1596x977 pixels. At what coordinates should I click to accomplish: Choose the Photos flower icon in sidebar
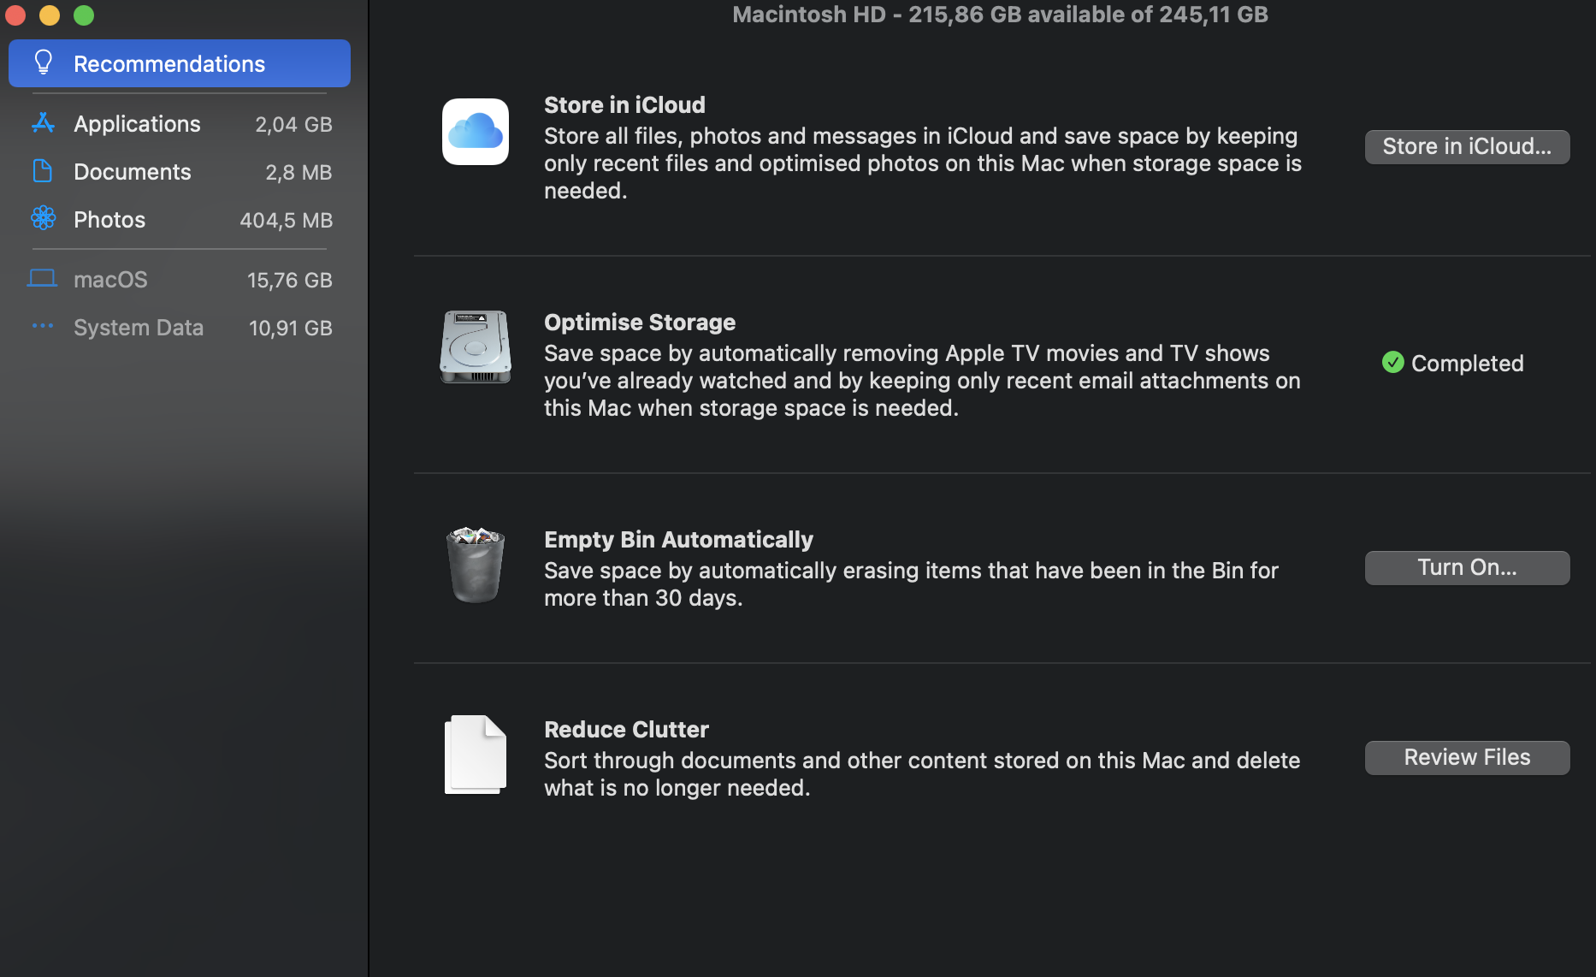(x=43, y=218)
